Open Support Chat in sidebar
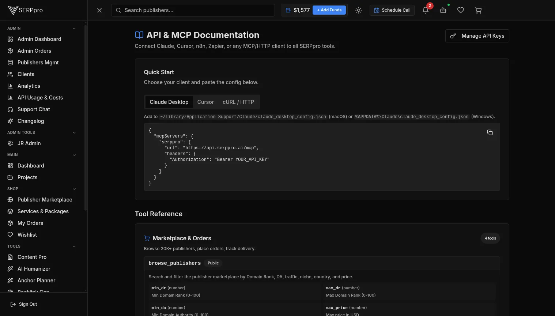The height and width of the screenshot is (316, 555). pyautogui.click(x=42, y=109)
